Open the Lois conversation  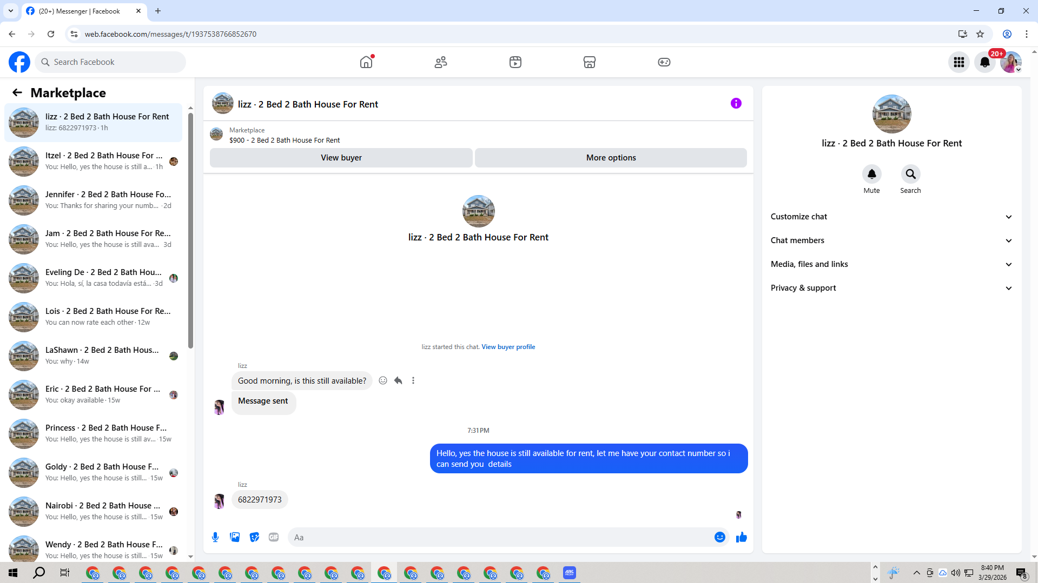tap(94, 317)
